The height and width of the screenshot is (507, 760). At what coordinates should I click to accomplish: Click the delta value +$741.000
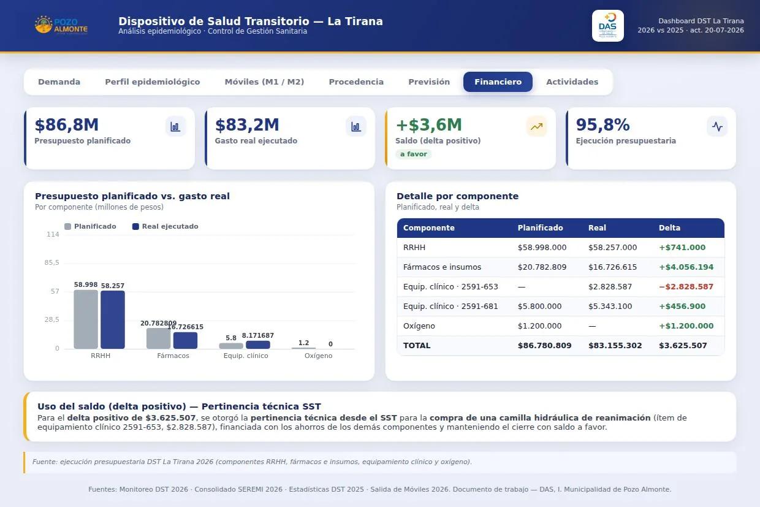click(x=682, y=248)
